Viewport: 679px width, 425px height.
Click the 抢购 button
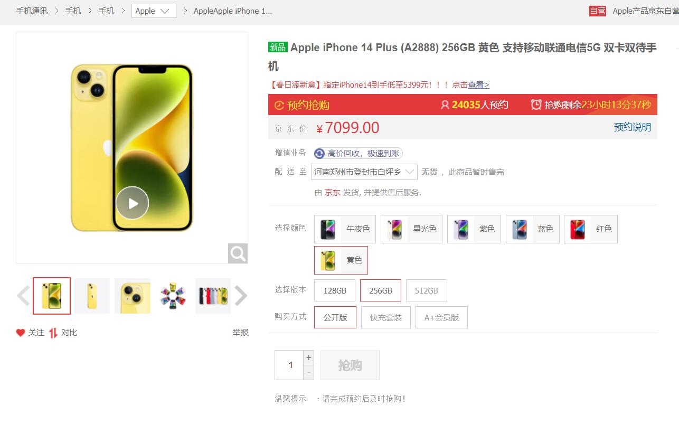point(350,365)
